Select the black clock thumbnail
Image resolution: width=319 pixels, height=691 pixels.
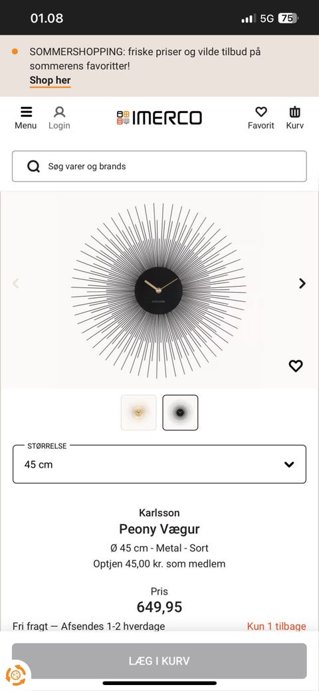click(180, 412)
